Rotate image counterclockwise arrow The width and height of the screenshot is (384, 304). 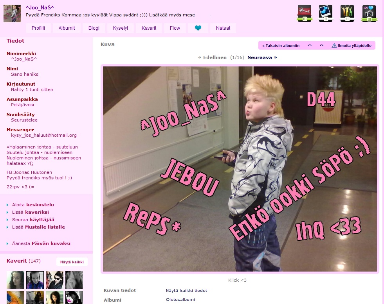click(310, 45)
